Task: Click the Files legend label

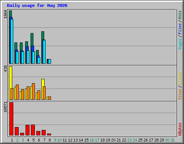Action: pyautogui.click(x=180, y=29)
